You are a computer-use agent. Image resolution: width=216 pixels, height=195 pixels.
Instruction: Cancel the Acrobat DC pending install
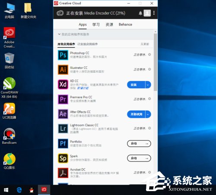point(149,172)
